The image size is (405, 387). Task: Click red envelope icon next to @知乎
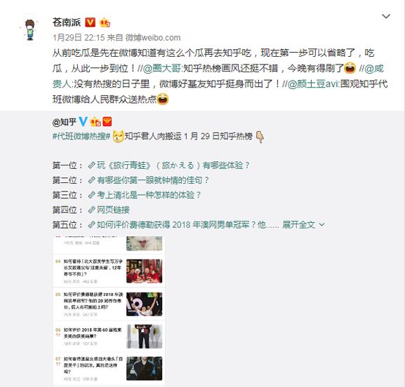107,121
